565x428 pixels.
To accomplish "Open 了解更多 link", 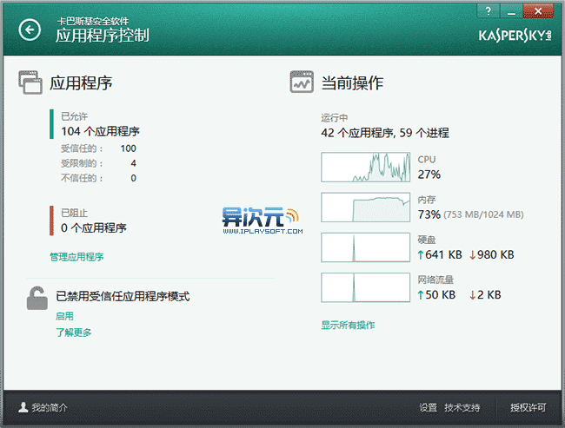I will [73, 333].
